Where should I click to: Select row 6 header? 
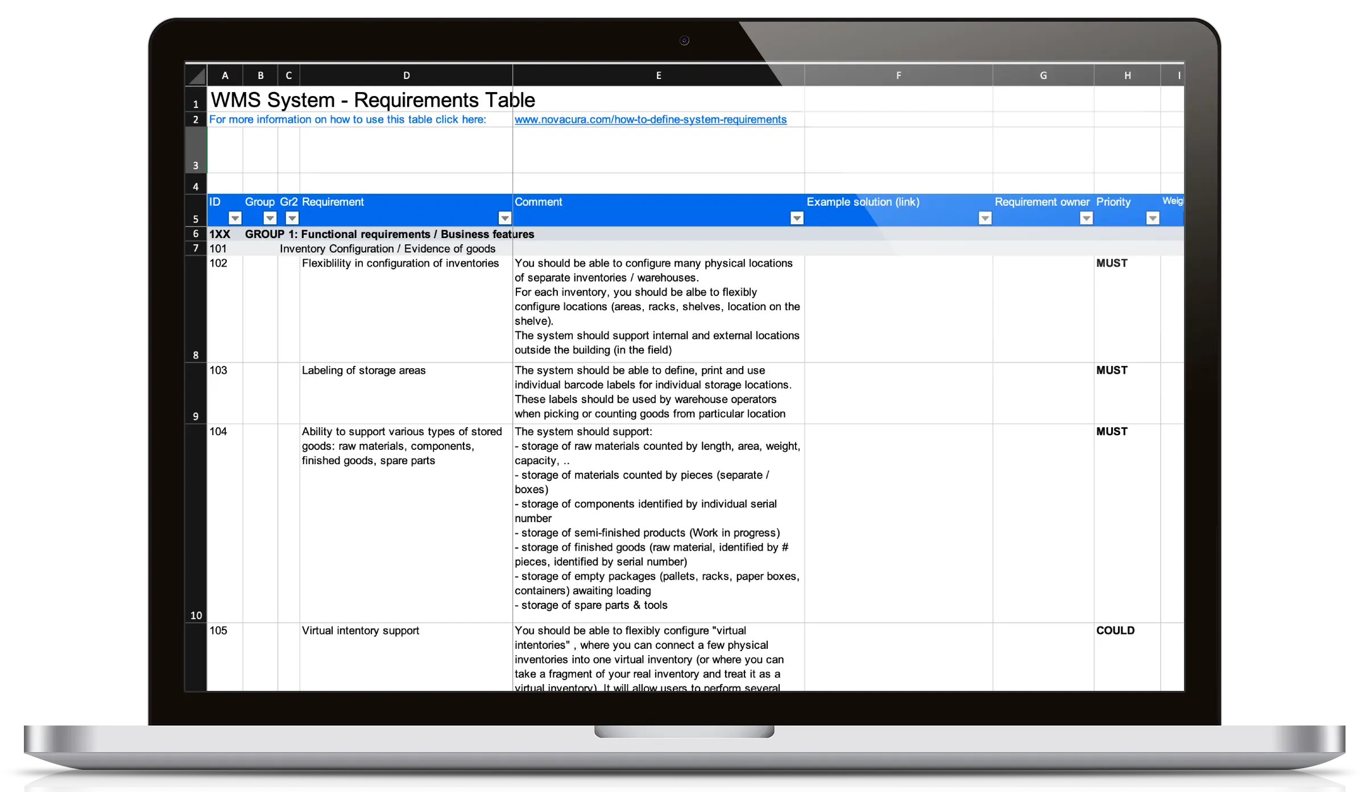(196, 234)
